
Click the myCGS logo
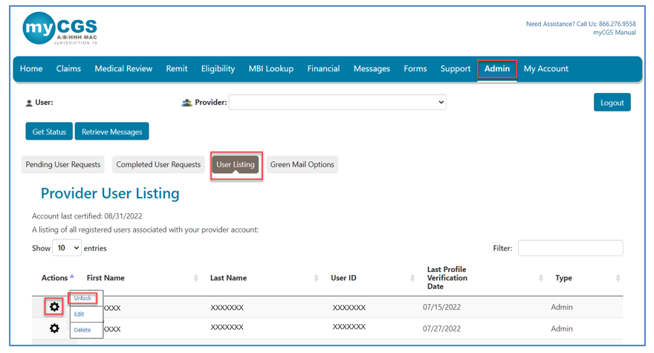tap(60, 29)
